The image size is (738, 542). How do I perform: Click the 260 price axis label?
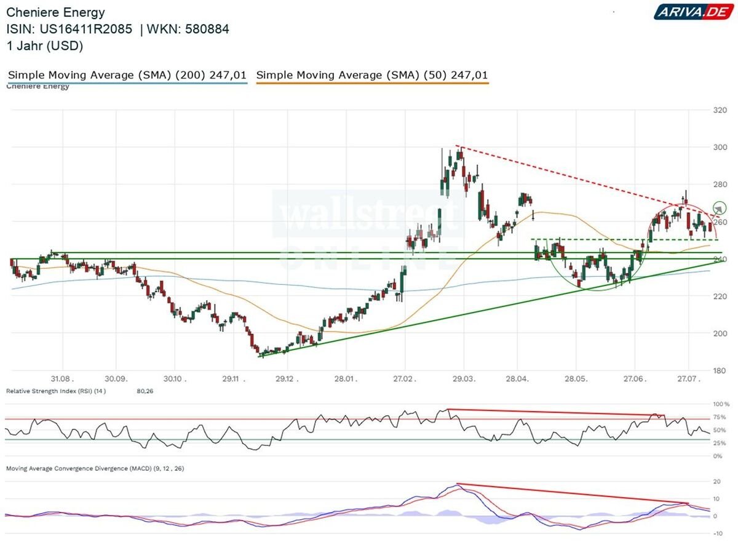tap(720, 222)
